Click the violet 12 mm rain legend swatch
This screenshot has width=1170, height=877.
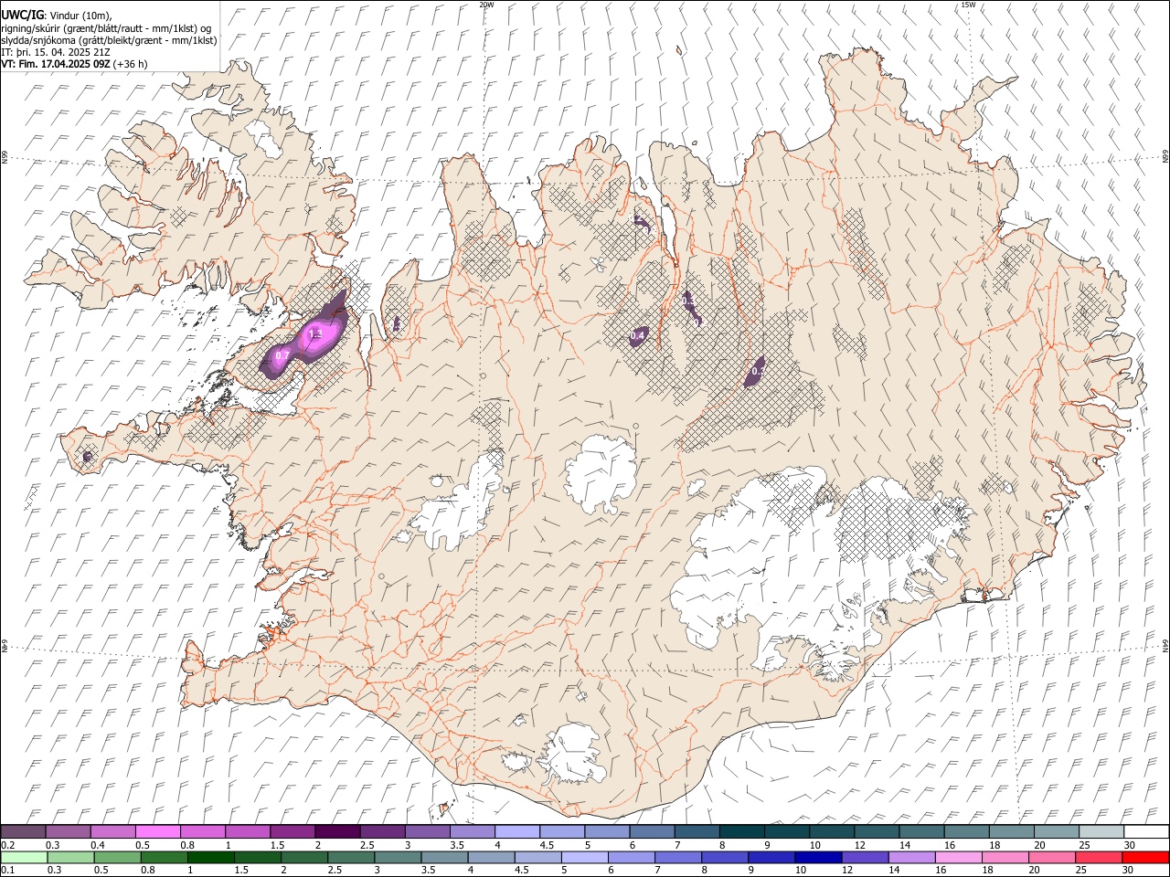pyautogui.click(x=865, y=858)
